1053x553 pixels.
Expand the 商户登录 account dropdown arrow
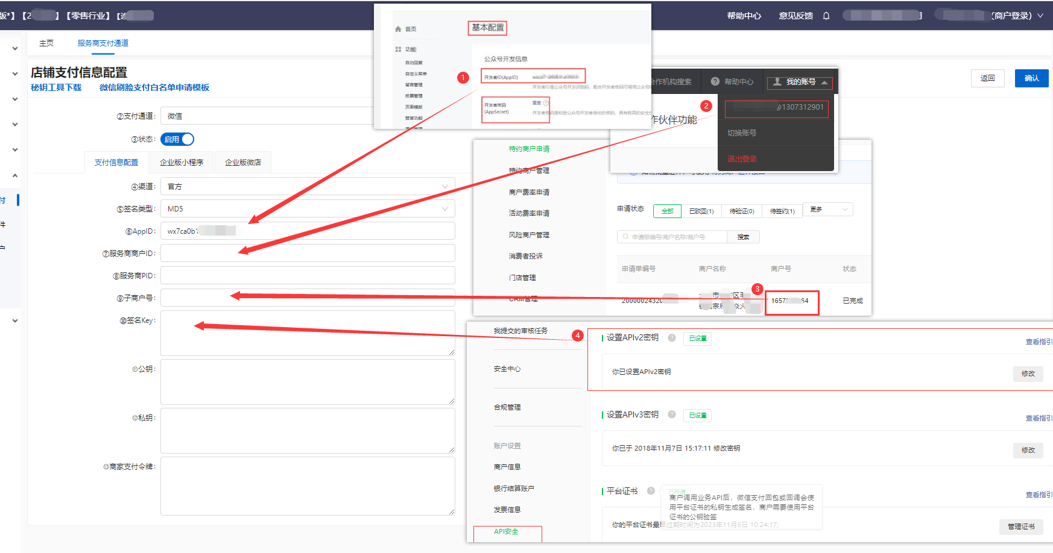coord(1040,16)
